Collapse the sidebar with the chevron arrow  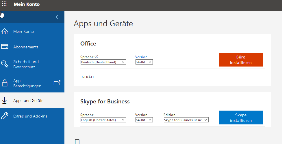pyautogui.click(x=57, y=17)
